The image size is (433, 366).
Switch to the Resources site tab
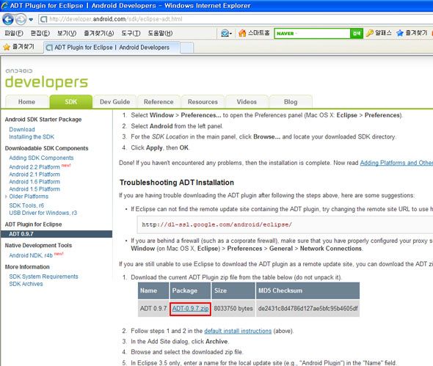(x=203, y=102)
